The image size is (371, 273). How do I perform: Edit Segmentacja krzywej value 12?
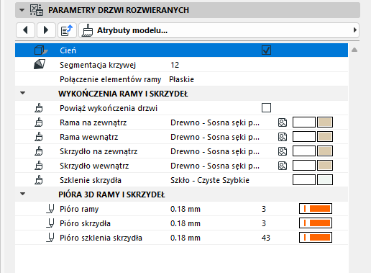point(175,65)
